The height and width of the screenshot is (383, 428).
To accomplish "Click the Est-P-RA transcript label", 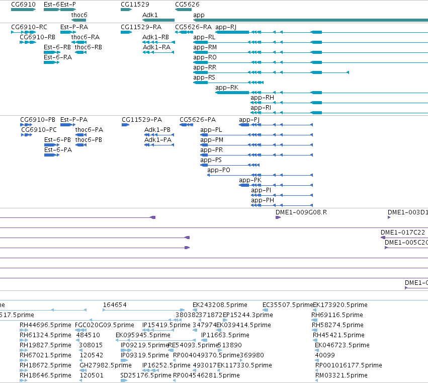I will pyautogui.click(x=74, y=27).
